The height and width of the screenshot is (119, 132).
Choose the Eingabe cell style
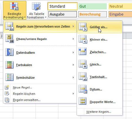coord(120,14)
